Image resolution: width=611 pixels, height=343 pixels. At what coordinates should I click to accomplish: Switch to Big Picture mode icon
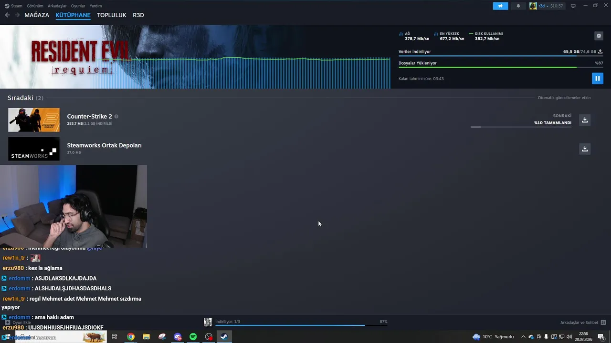[573, 6]
